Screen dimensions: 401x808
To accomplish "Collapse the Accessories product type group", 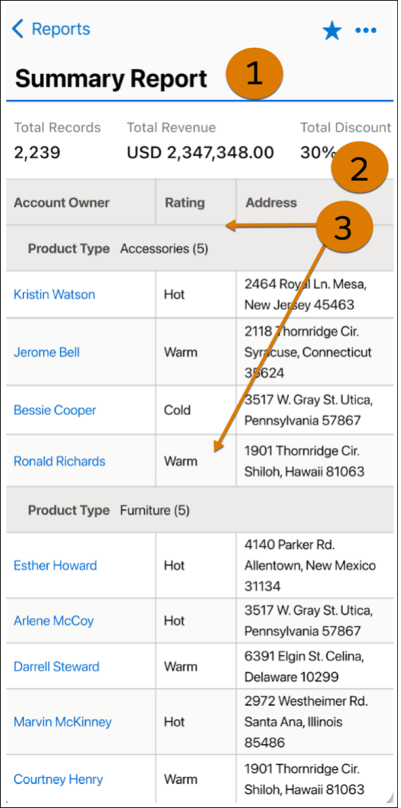I will pyautogui.click(x=200, y=248).
